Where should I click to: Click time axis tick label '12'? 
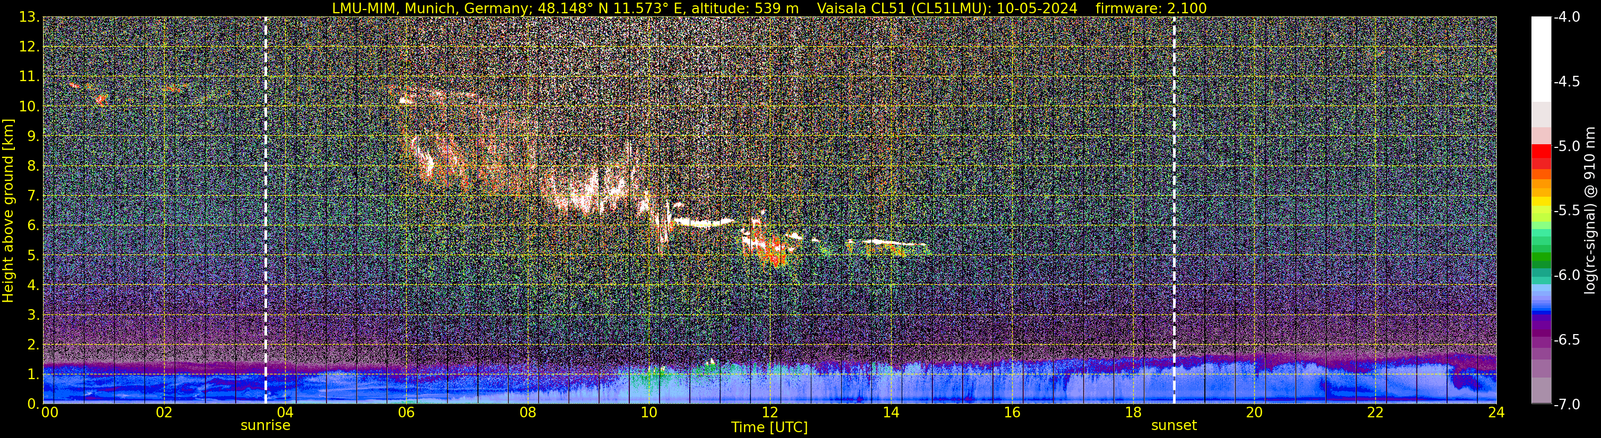769,413
